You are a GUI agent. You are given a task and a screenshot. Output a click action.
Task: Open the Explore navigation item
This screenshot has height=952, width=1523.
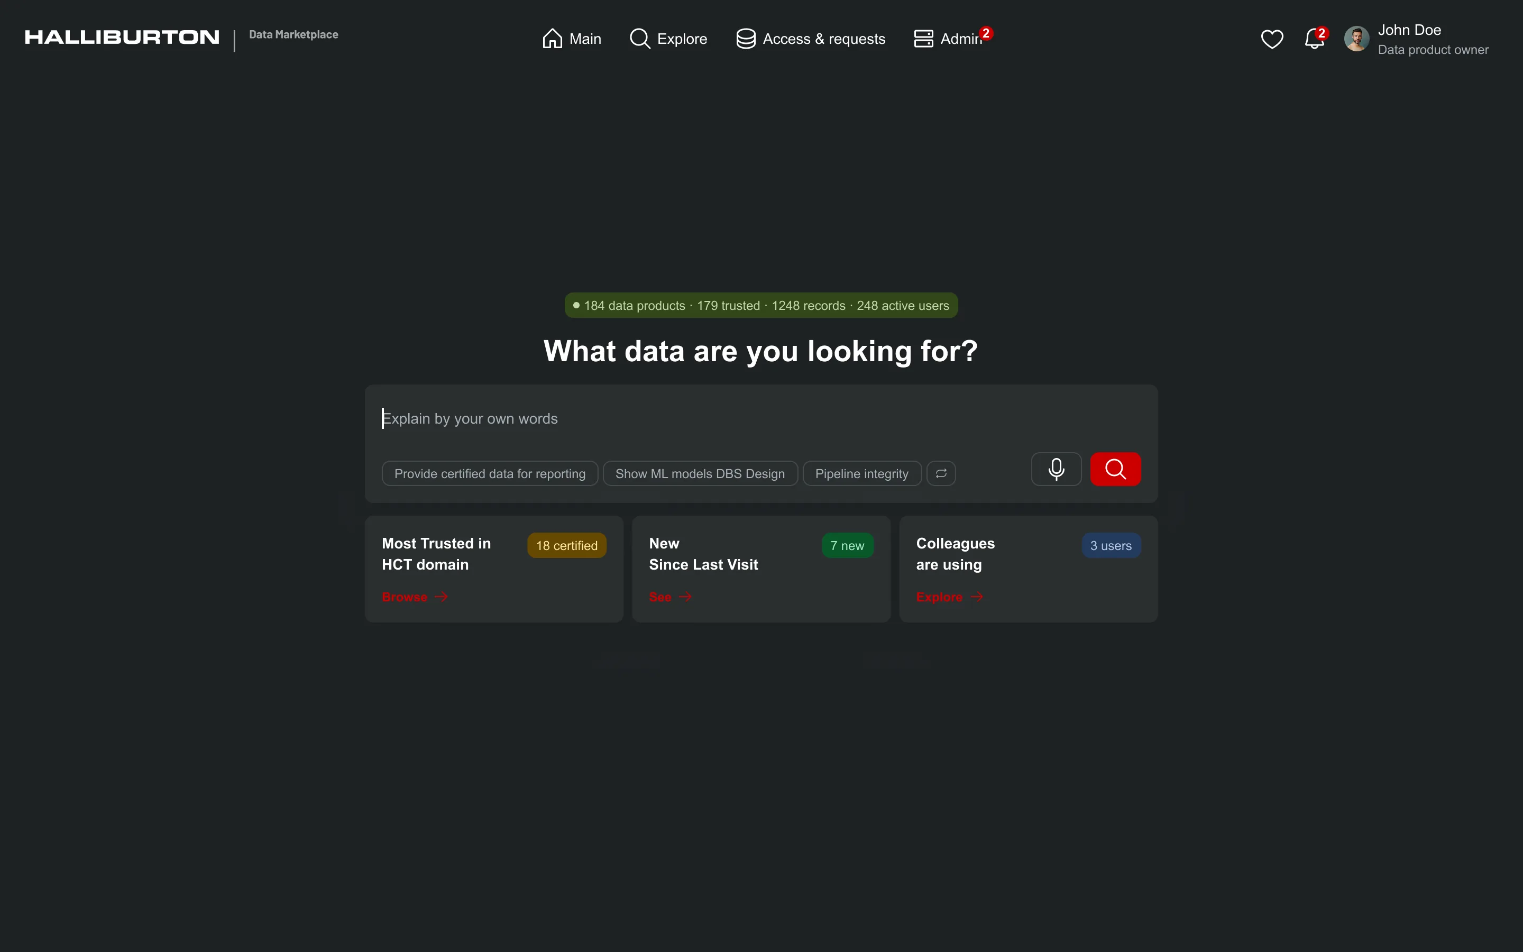click(668, 39)
